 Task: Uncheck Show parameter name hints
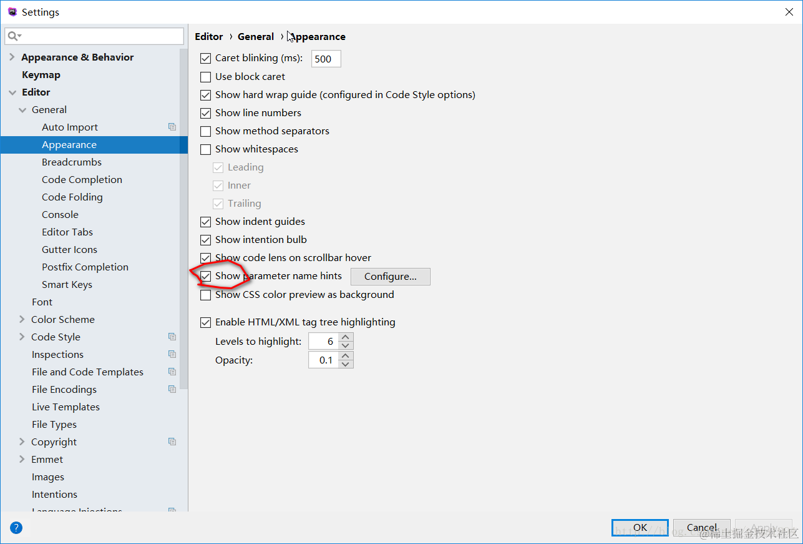[x=205, y=276]
